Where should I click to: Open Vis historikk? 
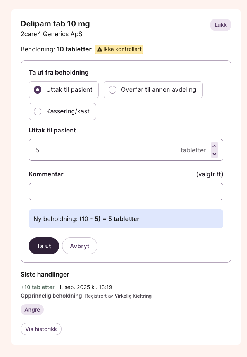point(41,329)
